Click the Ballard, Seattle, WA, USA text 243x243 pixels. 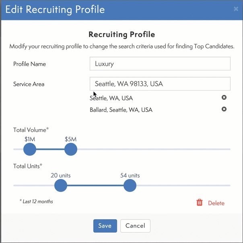tap(121, 110)
